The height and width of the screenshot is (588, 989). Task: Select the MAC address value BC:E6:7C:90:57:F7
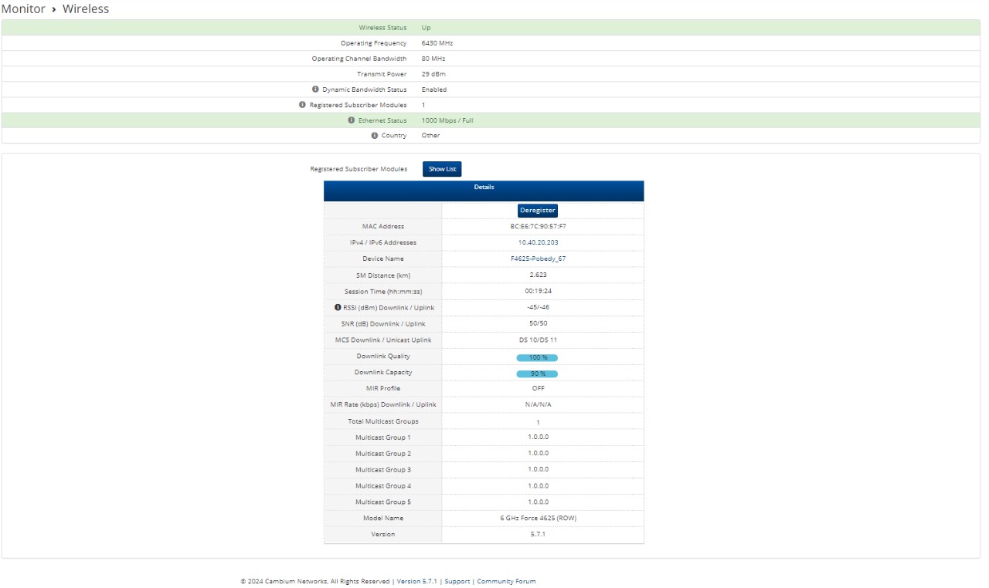pyautogui.click(x=538, y=226)
